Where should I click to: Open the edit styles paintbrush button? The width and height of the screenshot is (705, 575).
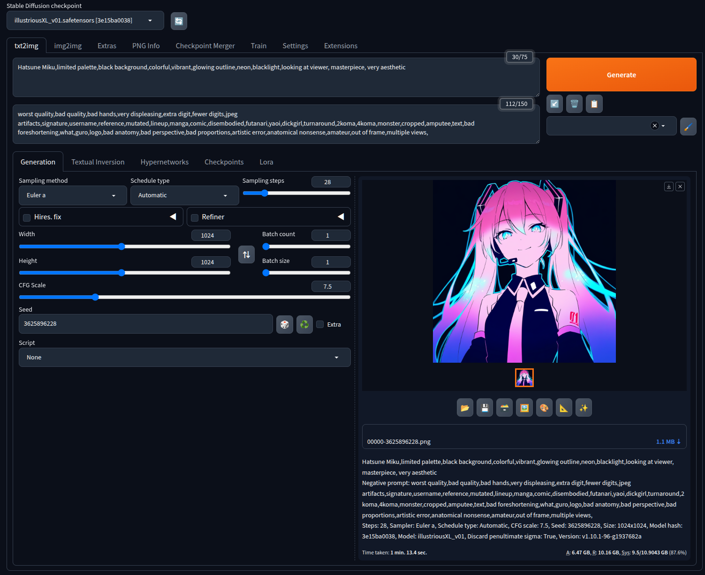click(x=688, y=127)
